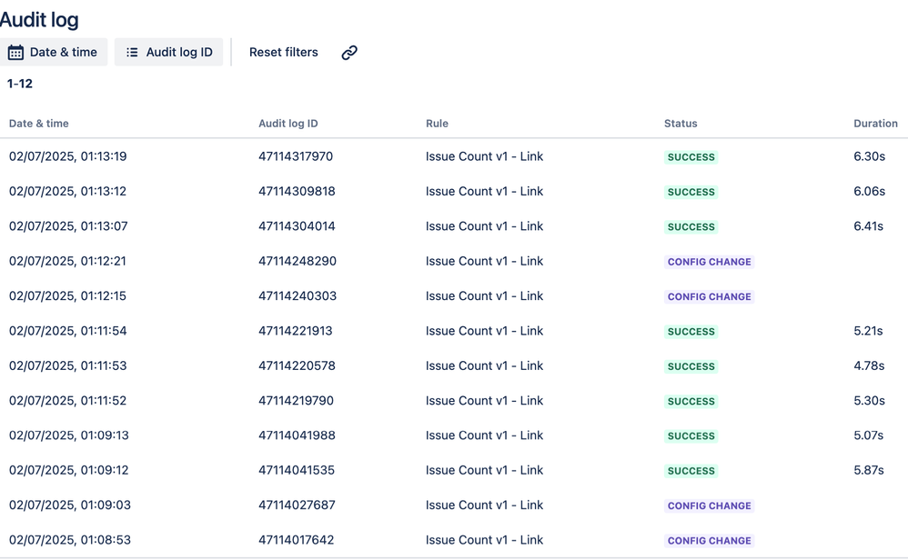Select audit log ID 47114317970
This screenshot has width=908, height=560.
click(296, 156)
